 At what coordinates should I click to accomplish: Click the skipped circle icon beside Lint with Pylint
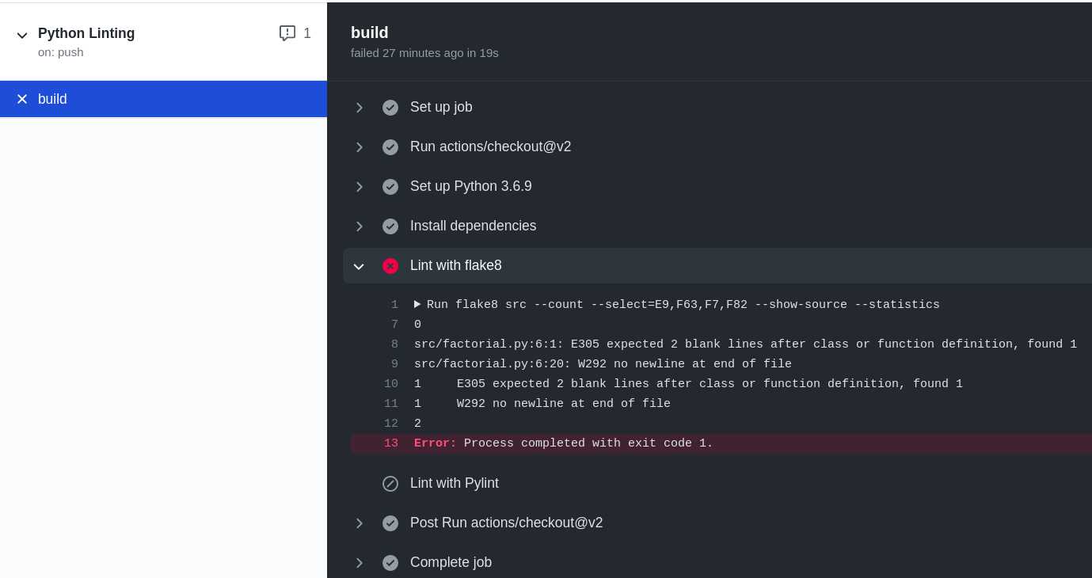(x=390, y=484)
